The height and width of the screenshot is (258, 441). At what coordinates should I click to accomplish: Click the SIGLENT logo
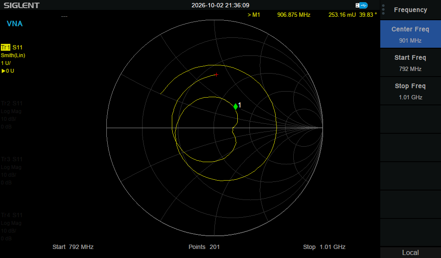(x=22, y=5)
